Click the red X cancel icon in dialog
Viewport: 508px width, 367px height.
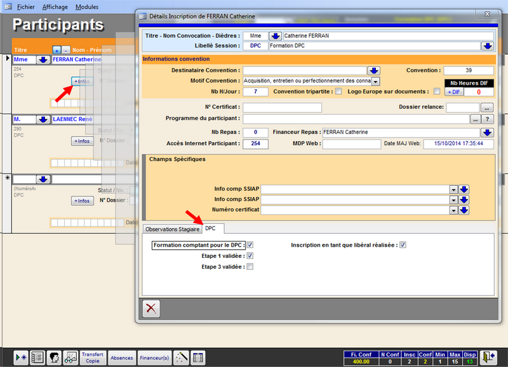coord(151,308)
